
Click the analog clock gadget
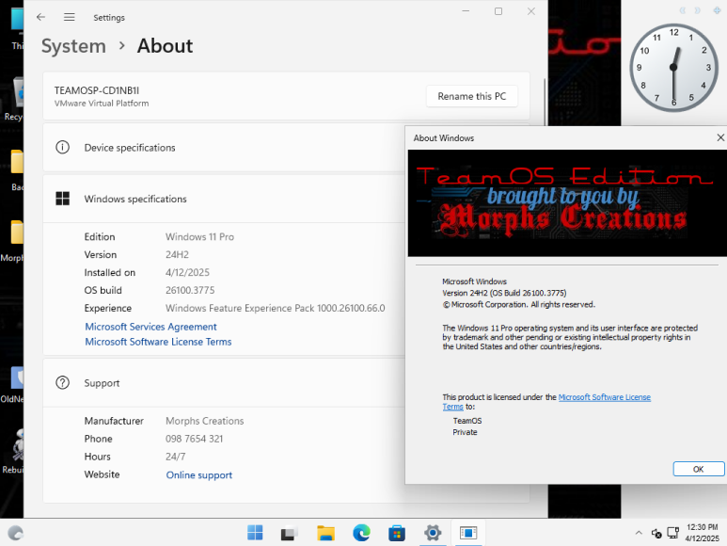tap(673, 68)
